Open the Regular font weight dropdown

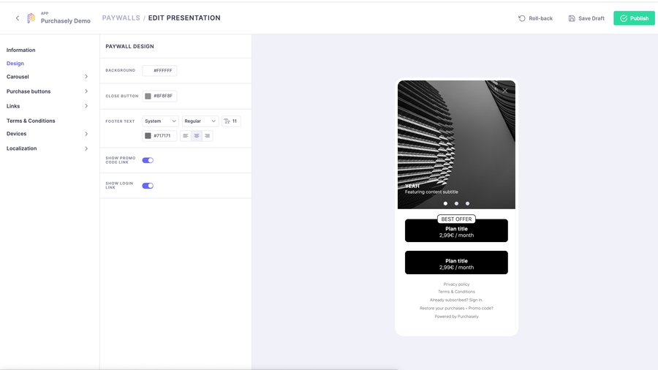200,121
